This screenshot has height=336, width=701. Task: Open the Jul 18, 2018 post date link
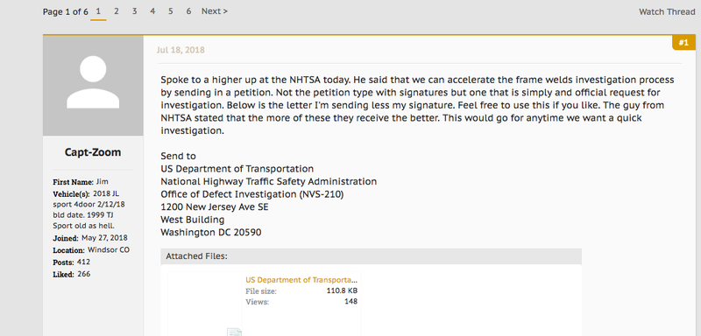tap(181, 50)
